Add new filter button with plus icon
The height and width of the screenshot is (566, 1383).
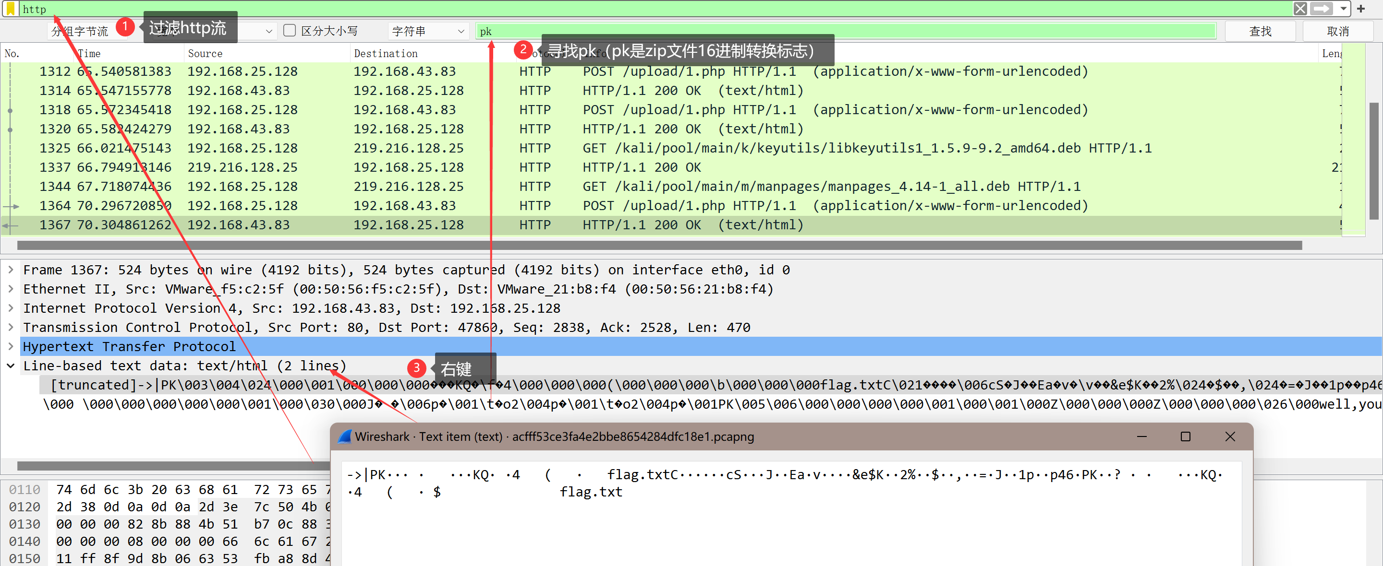tap(1360, 9)
